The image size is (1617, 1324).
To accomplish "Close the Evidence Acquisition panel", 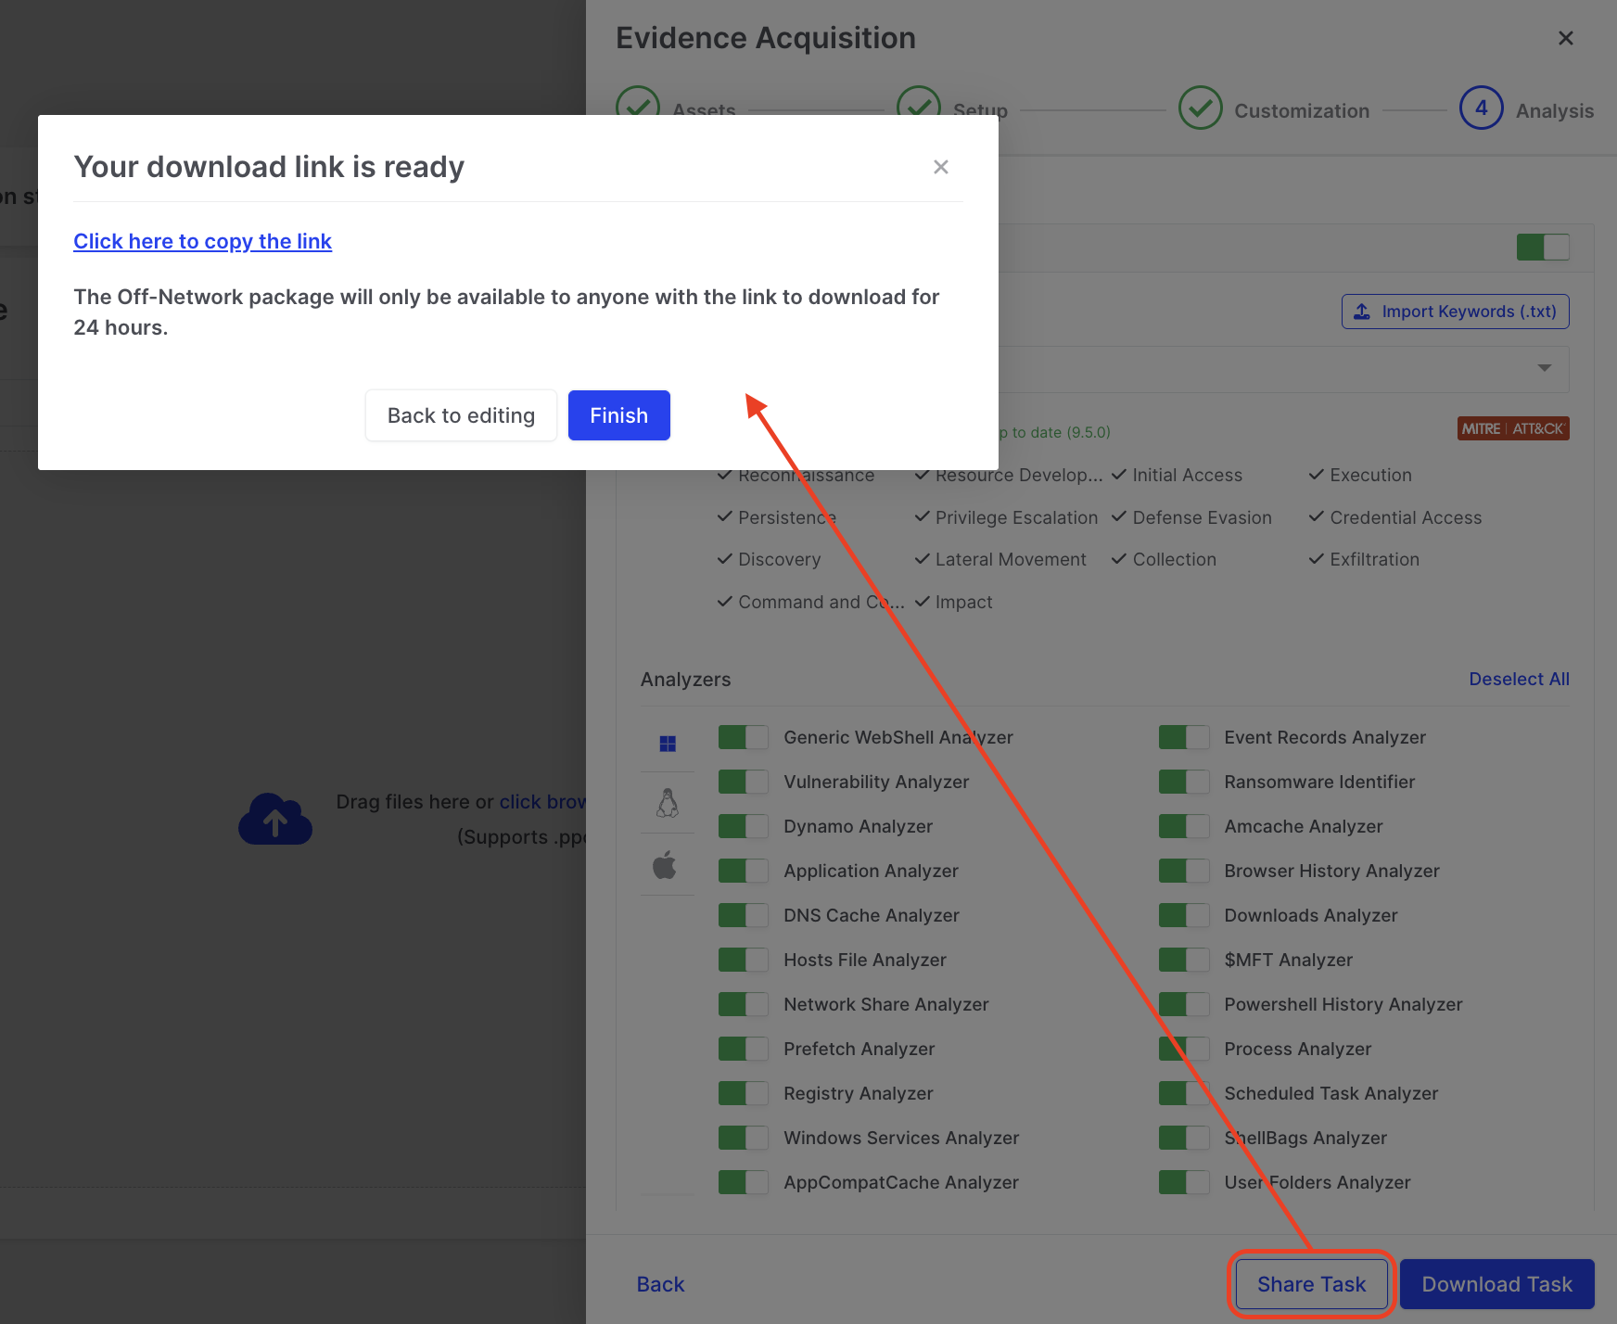I will 1565,38.
